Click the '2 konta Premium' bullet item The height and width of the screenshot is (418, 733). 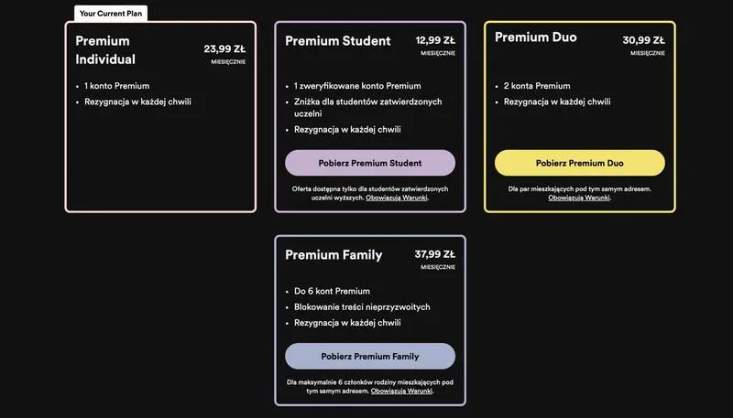(x=537, y=86)
